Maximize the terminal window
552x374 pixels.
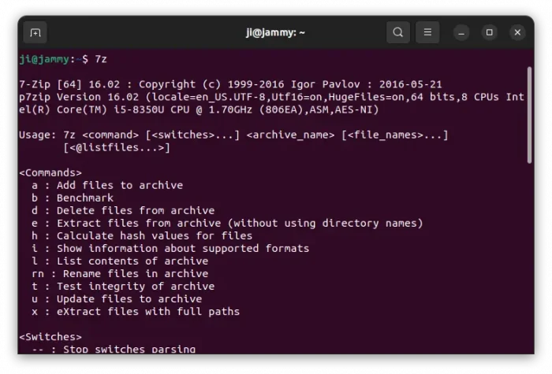click(x=489, y=32)
